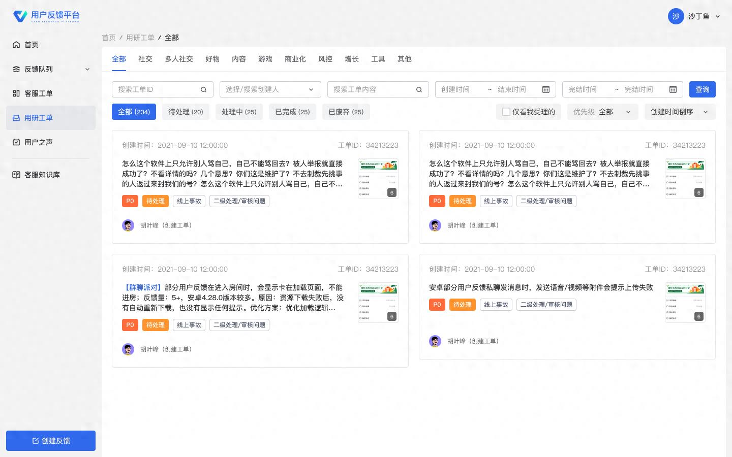Select the 商业化 tab
The image size is (732, 457).
[x=295, y=59]
